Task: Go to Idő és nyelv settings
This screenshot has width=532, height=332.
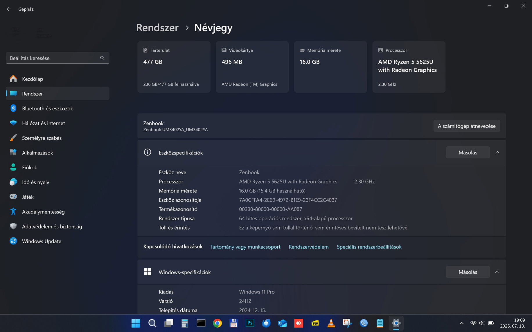Action: click(x=57, y=182)
